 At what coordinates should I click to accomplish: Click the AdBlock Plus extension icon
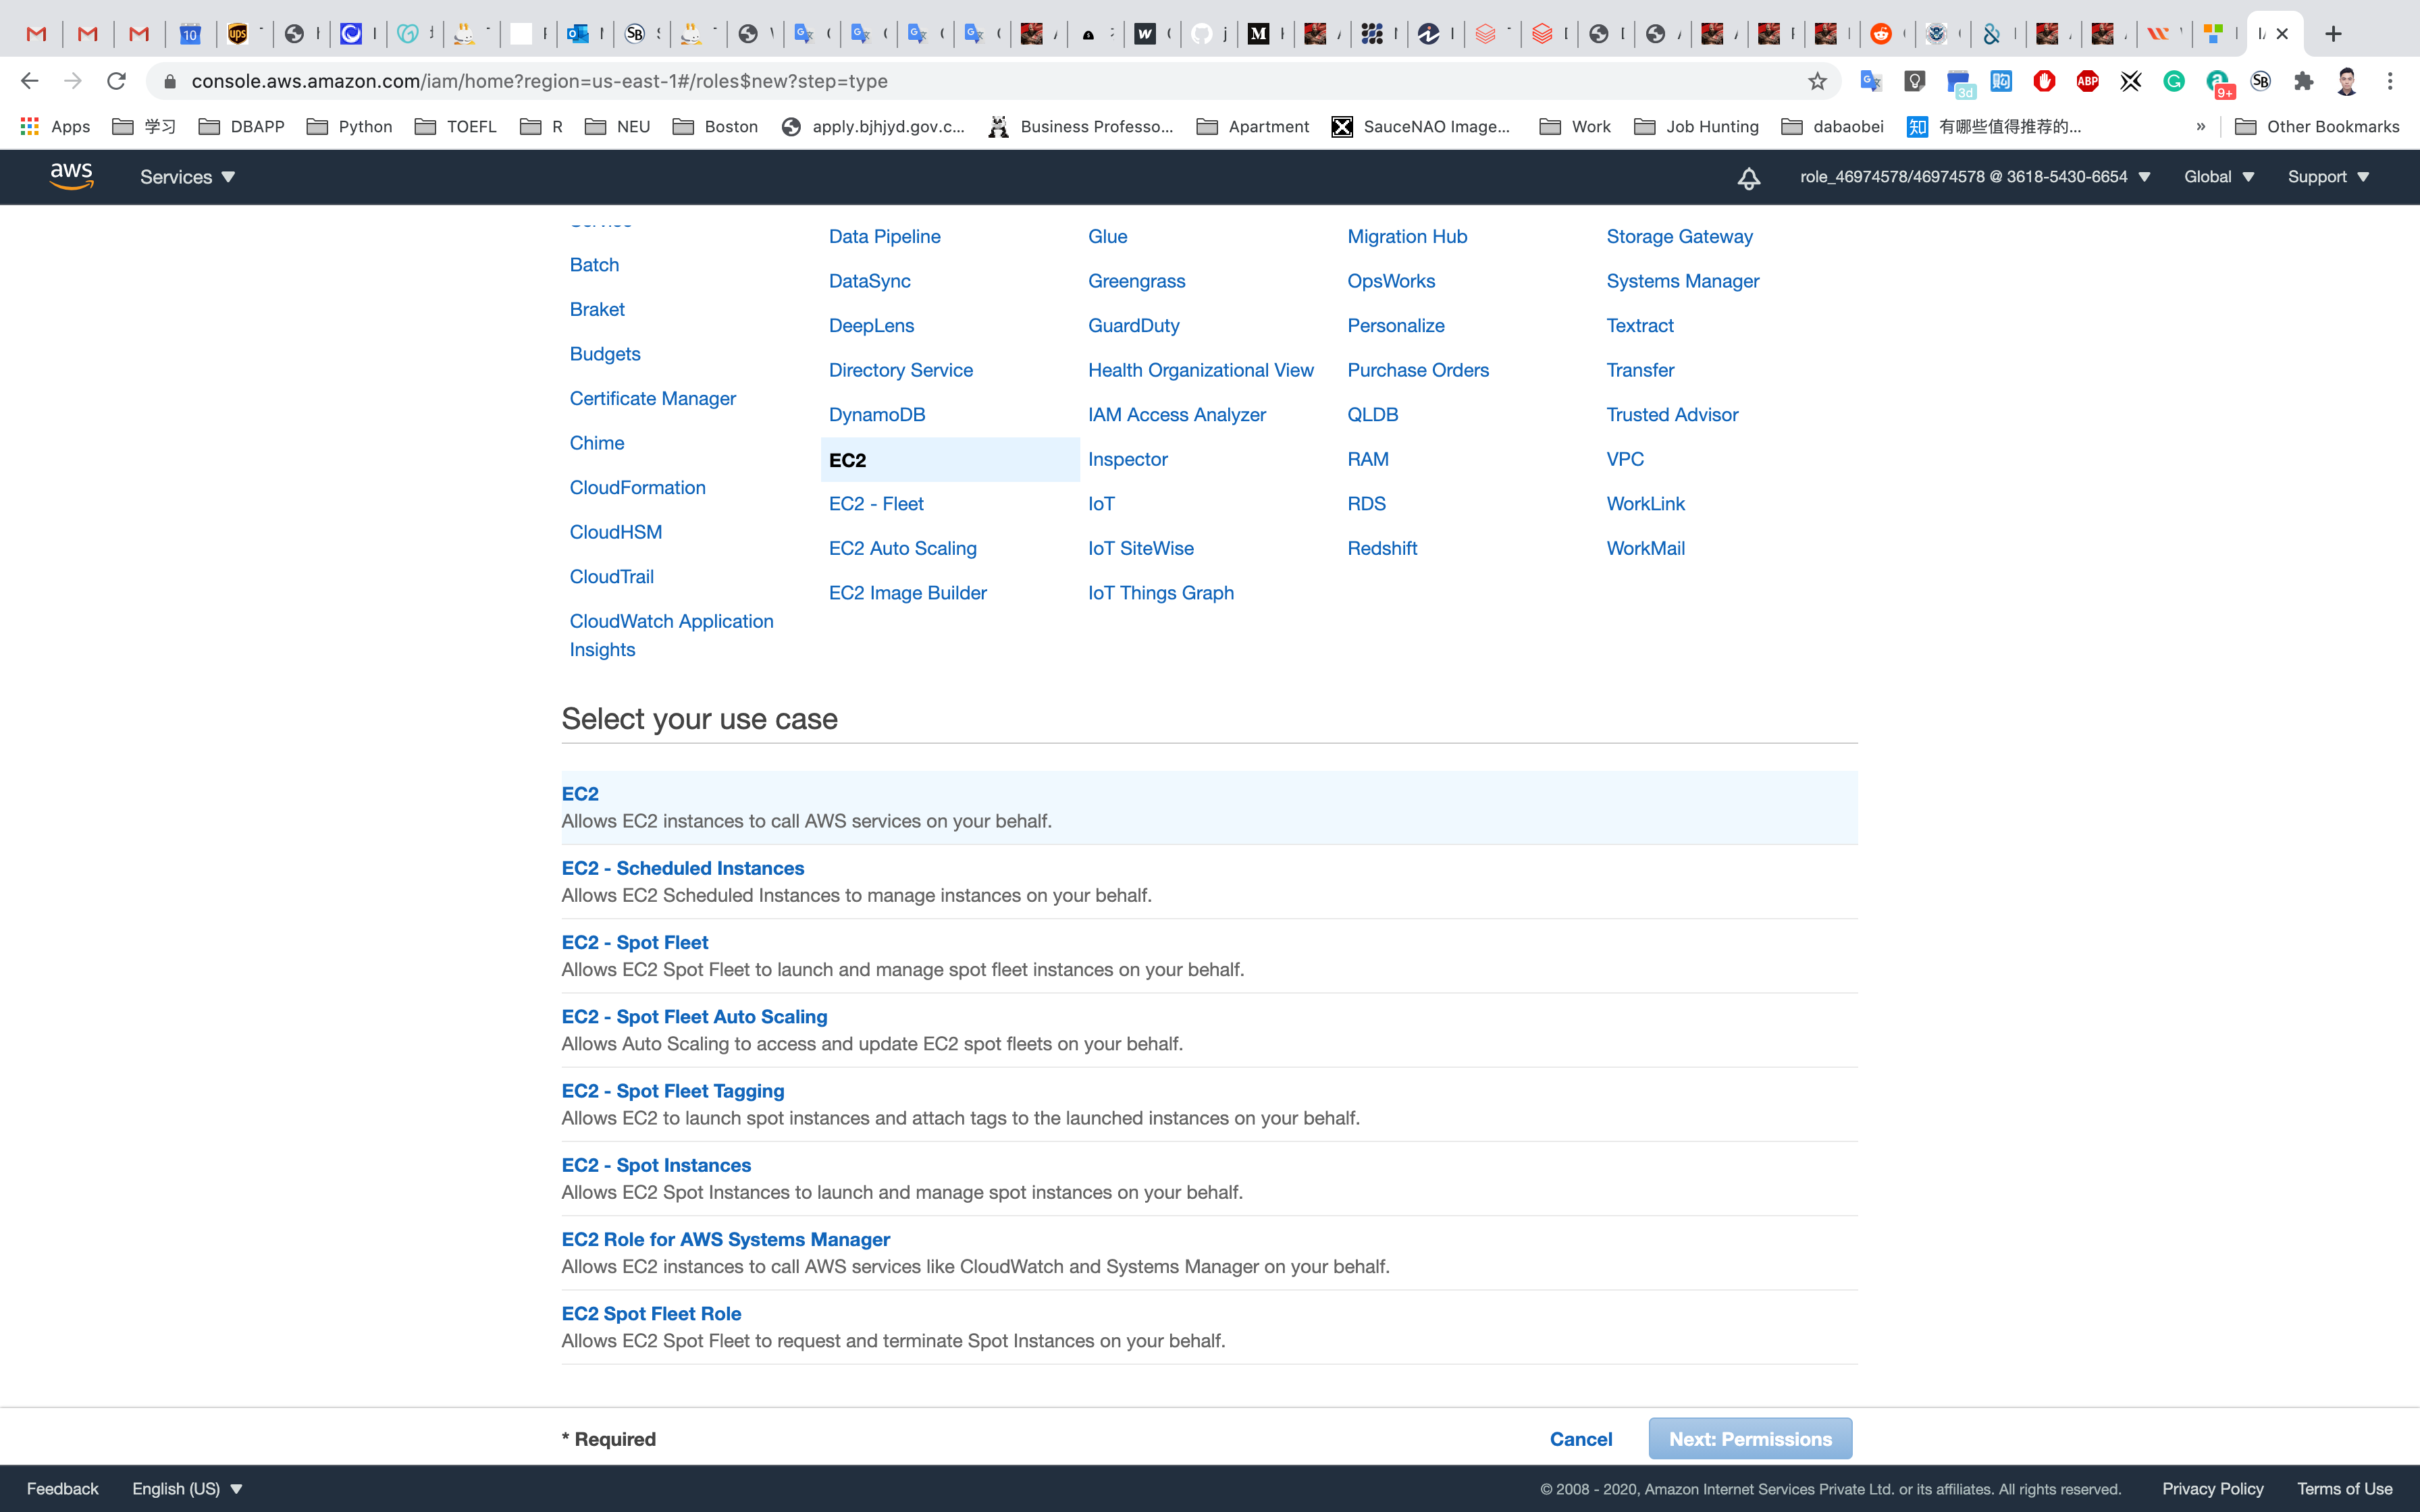point(2087,81)
